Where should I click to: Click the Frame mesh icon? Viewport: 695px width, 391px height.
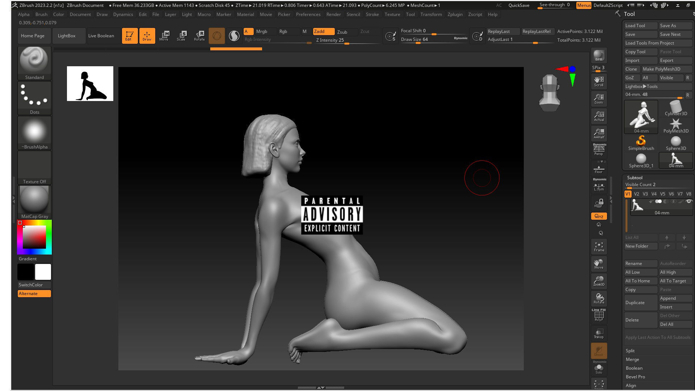(599, 247)
